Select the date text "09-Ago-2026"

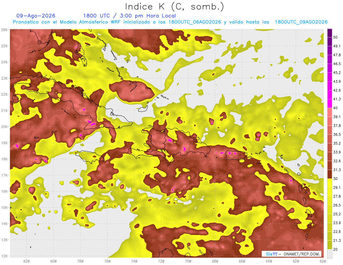(36, 16)
